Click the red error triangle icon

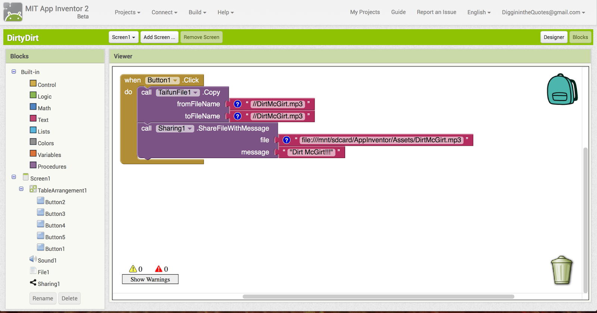(x=159, y=269)
